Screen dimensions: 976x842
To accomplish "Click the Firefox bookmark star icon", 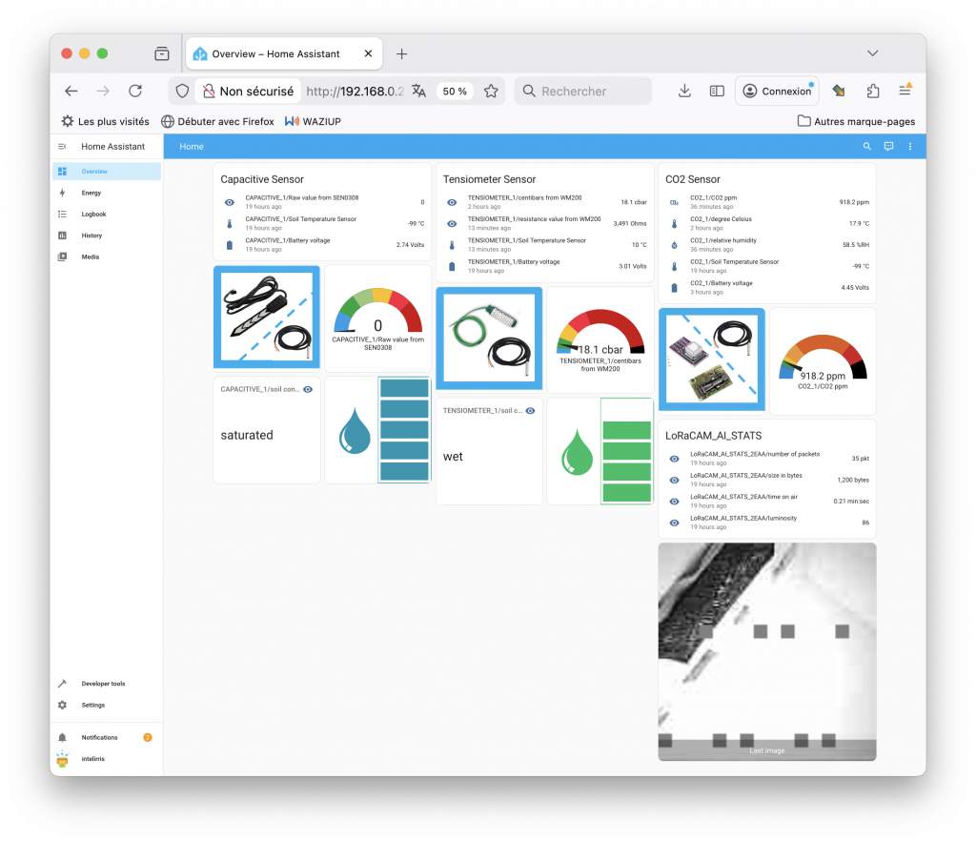I will click(x=491, y=92).
